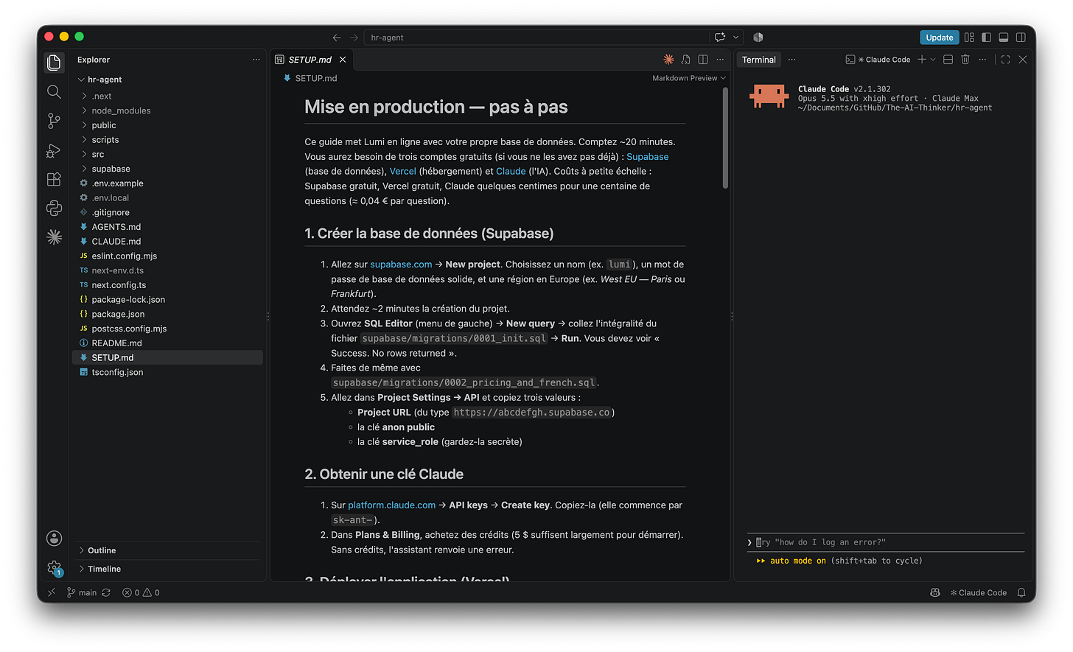Open terminal actions ellipsis menu
This screenshot has width=1073, height=652.
(x=982, y=60)
